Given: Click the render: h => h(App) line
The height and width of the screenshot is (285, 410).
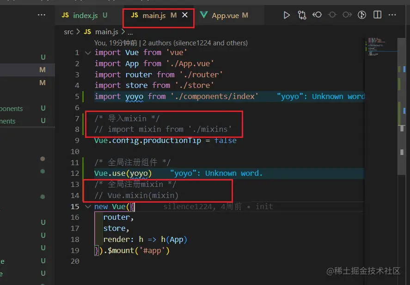Looking at the screenshot, I should pyautogui.click(x=145, y=240).
